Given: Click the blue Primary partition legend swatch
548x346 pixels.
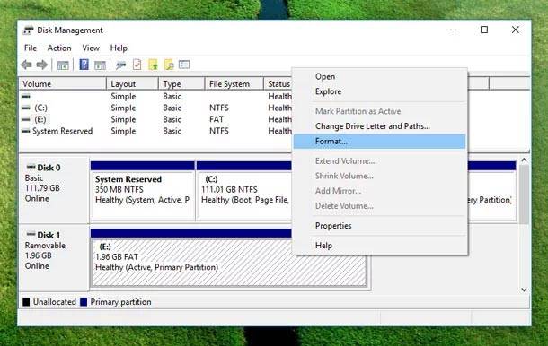Looking at the screenshot, I should (x=84, y=302).
